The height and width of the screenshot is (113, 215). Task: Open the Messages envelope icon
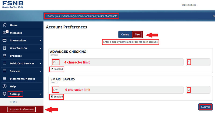4,32
